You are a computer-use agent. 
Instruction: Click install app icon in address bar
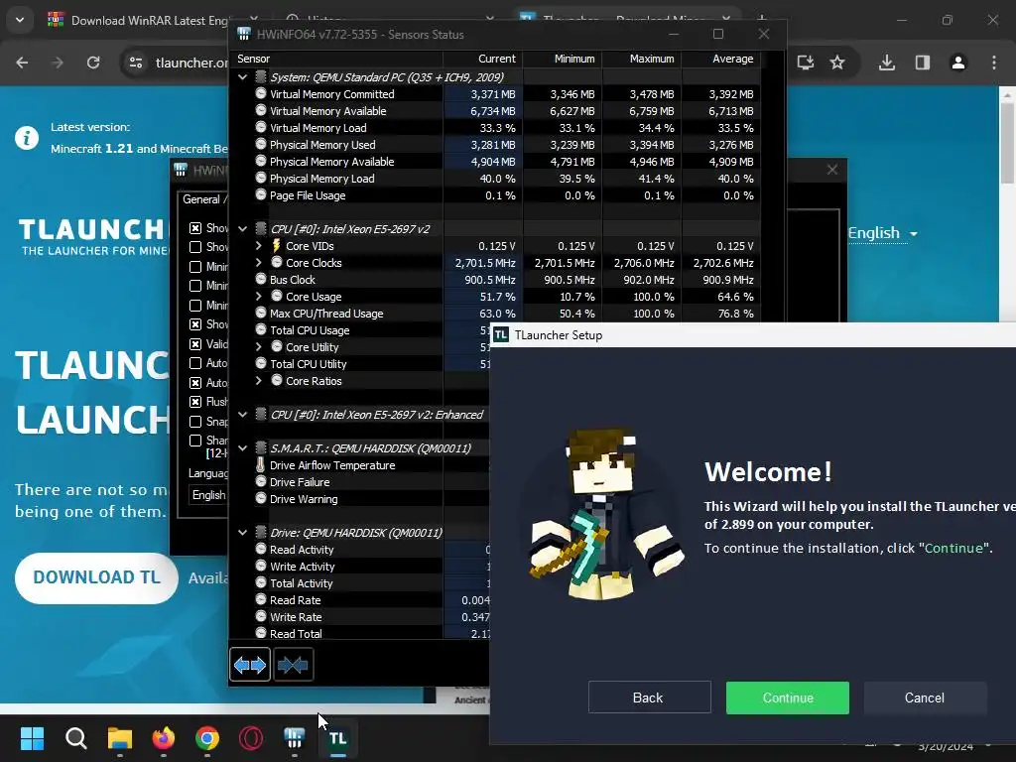click(806, 63)
